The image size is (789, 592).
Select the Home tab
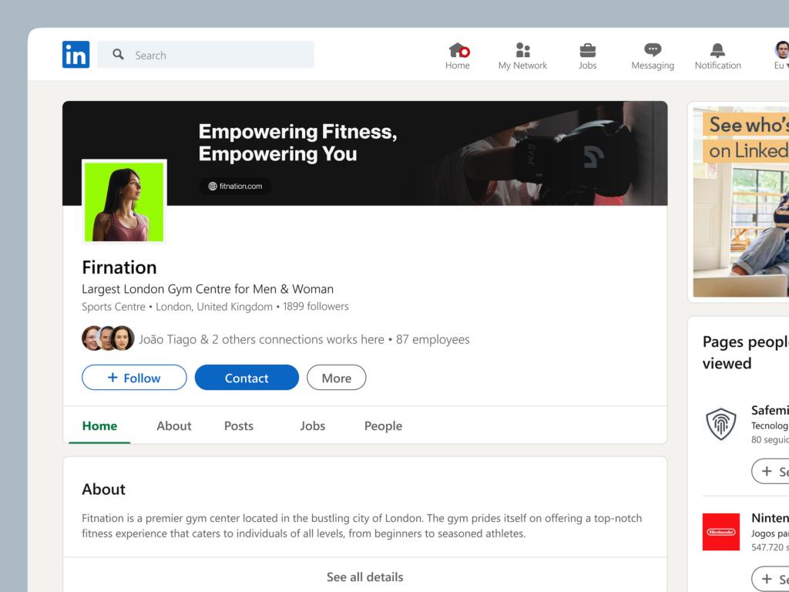pyautogui.click(x=99, y=425)
